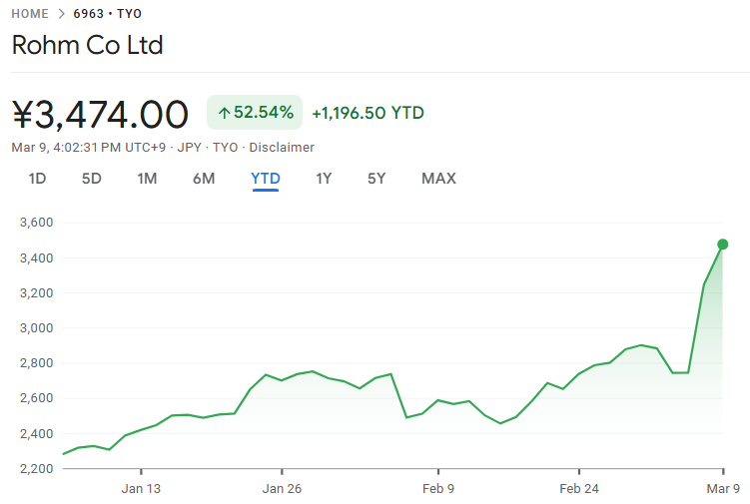This screenshot has height=504, width=750.
Task: Click the 2,400 y-axis label
Action: [36, 434]
